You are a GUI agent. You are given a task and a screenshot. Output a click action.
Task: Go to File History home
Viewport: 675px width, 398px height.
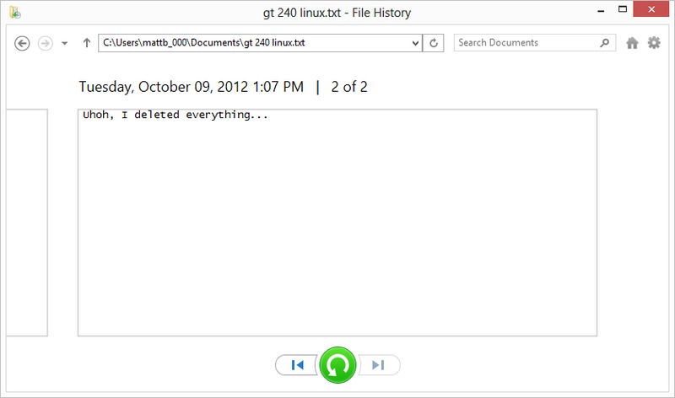click(632, 42)
